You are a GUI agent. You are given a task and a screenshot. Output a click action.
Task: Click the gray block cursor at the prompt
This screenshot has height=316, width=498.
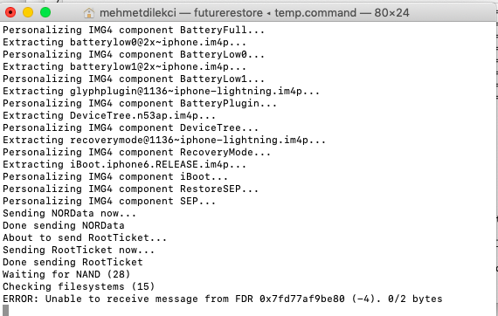6,310
